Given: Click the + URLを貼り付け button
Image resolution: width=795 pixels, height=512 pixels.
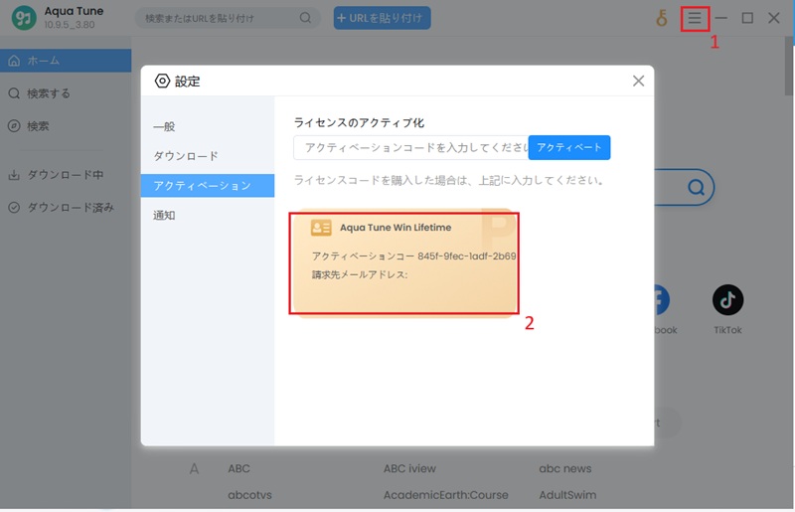Looking at the screenshot, I should 383,18.
